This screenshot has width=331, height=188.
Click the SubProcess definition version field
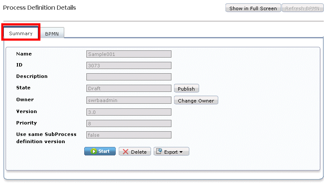(x=129, y=135)
